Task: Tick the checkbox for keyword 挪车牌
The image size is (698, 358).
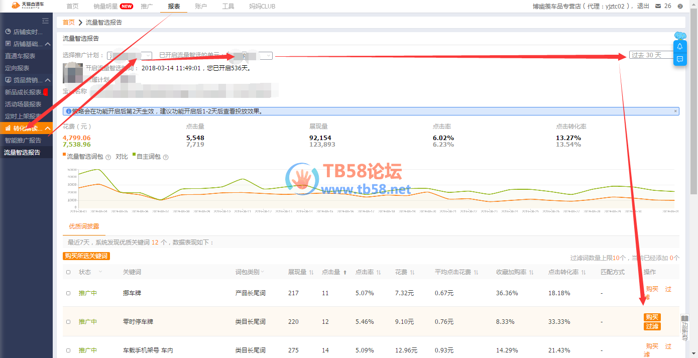Action: (x=68, y=293)
